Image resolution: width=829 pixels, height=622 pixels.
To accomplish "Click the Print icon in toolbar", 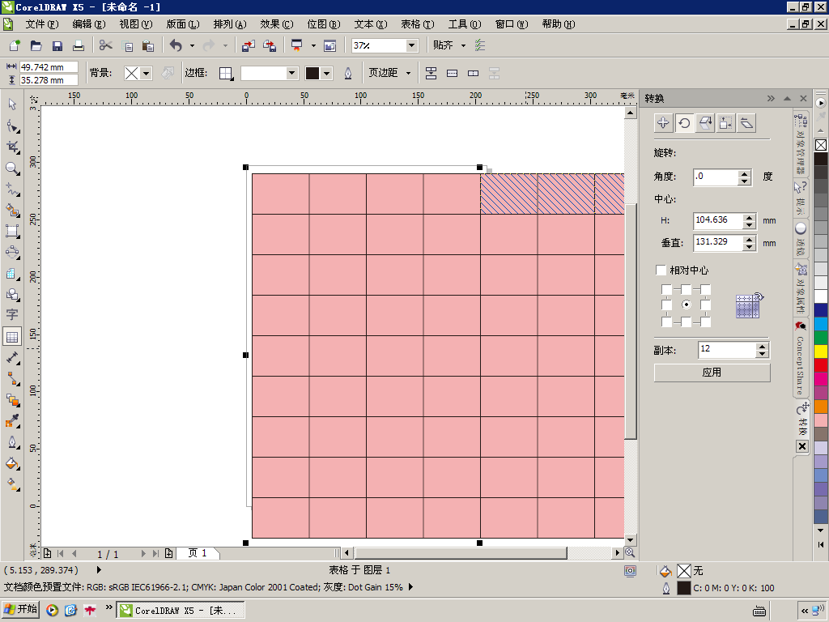I will pos(79,45).
